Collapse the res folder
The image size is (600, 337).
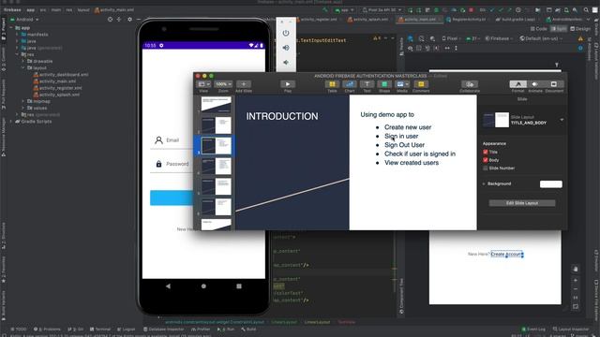18,54
